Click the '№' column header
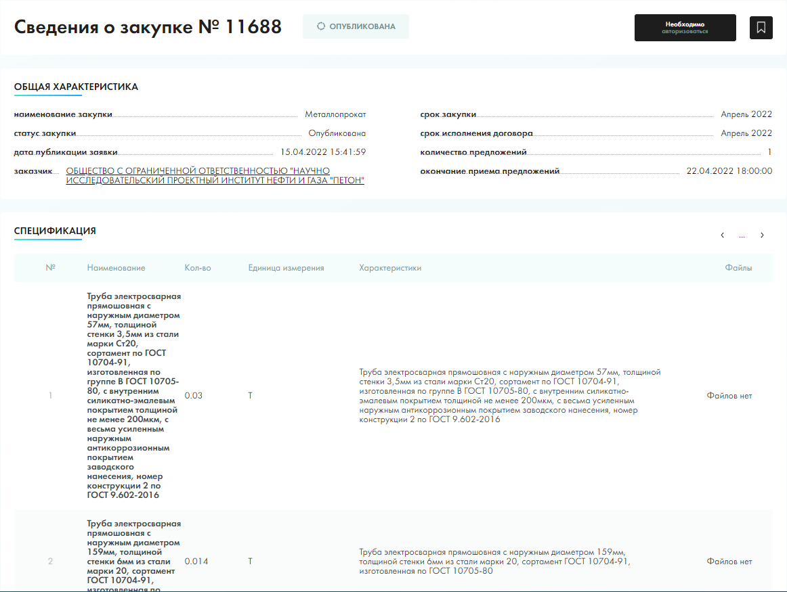 50,268
